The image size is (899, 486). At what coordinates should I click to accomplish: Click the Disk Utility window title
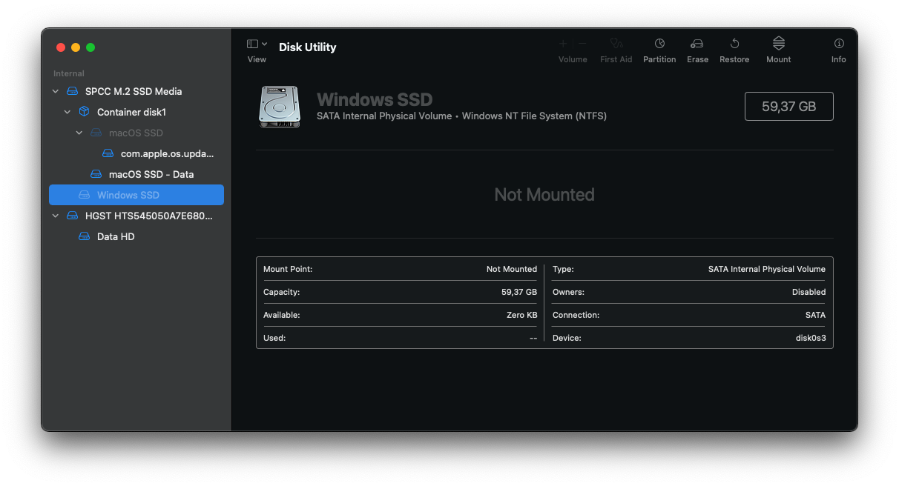pos(308,47)
